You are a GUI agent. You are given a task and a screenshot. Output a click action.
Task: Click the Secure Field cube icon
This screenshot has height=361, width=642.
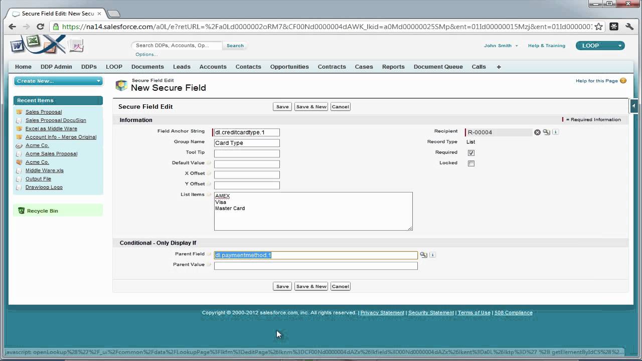click(121, 85)
